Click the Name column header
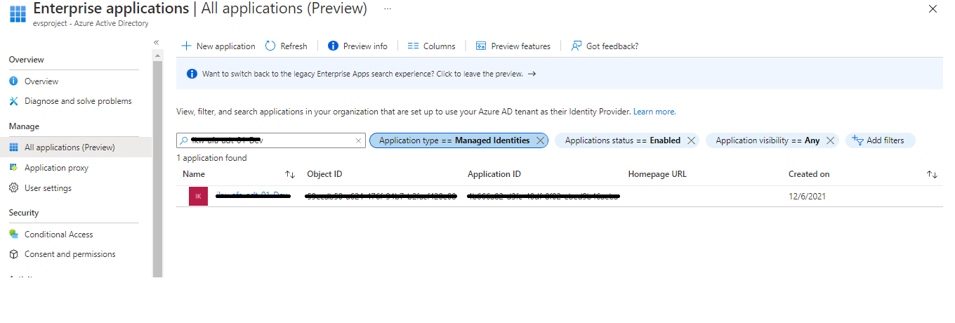 pyautogui.click(x=194, y=174)
